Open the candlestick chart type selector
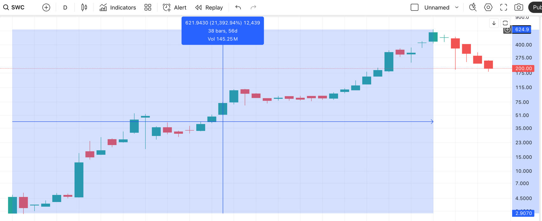 [84, 7]
